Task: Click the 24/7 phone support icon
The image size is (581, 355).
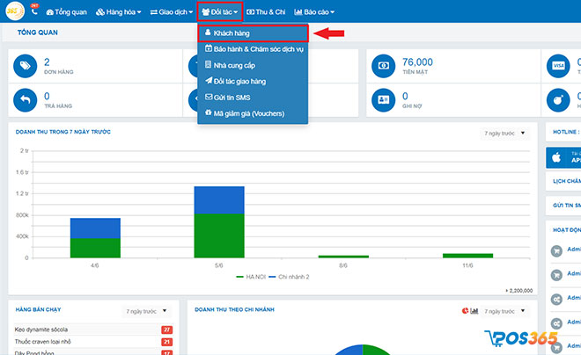Action: pos(34,11)
